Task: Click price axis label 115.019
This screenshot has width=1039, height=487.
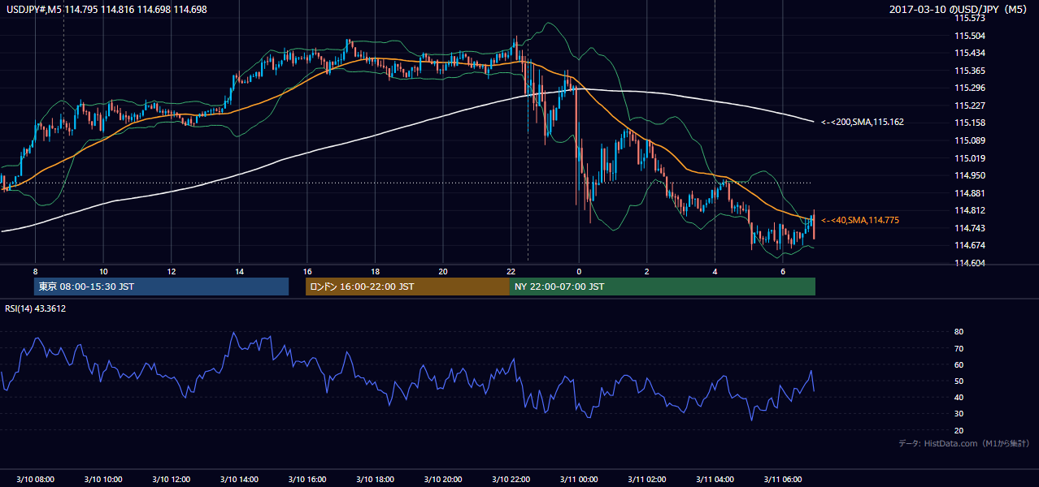Action: 969,158
